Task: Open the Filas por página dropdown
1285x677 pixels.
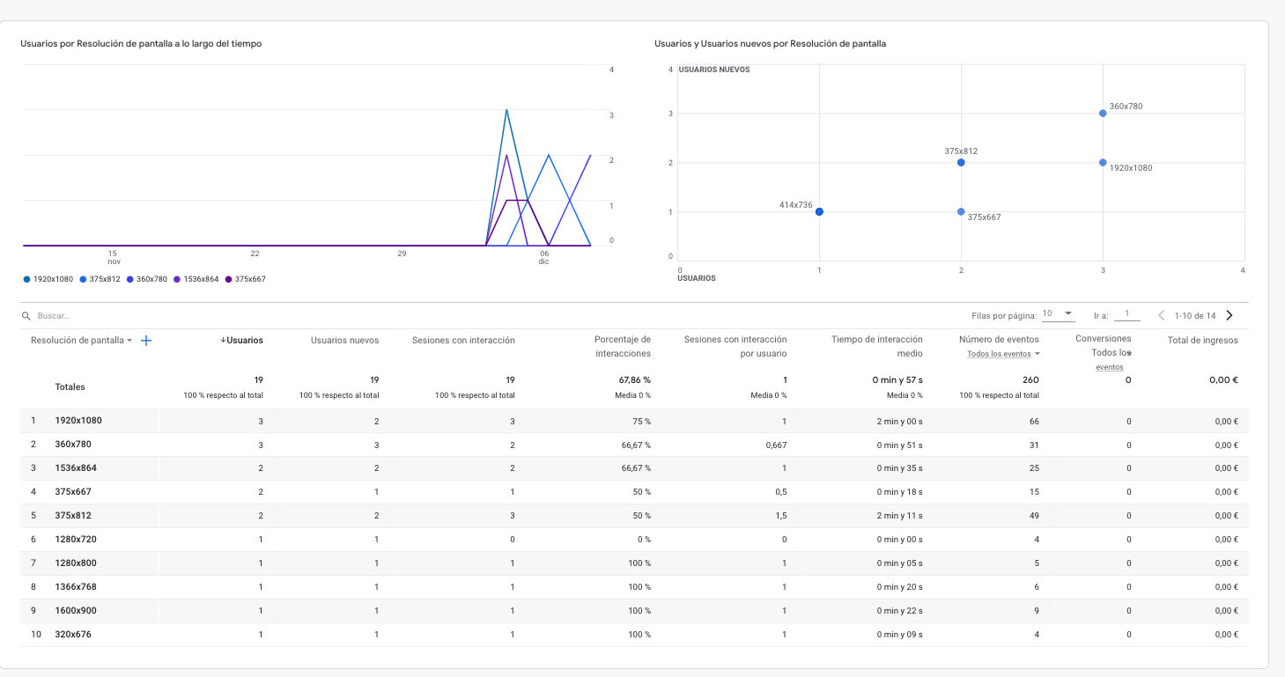Action: pos(1058,314)
